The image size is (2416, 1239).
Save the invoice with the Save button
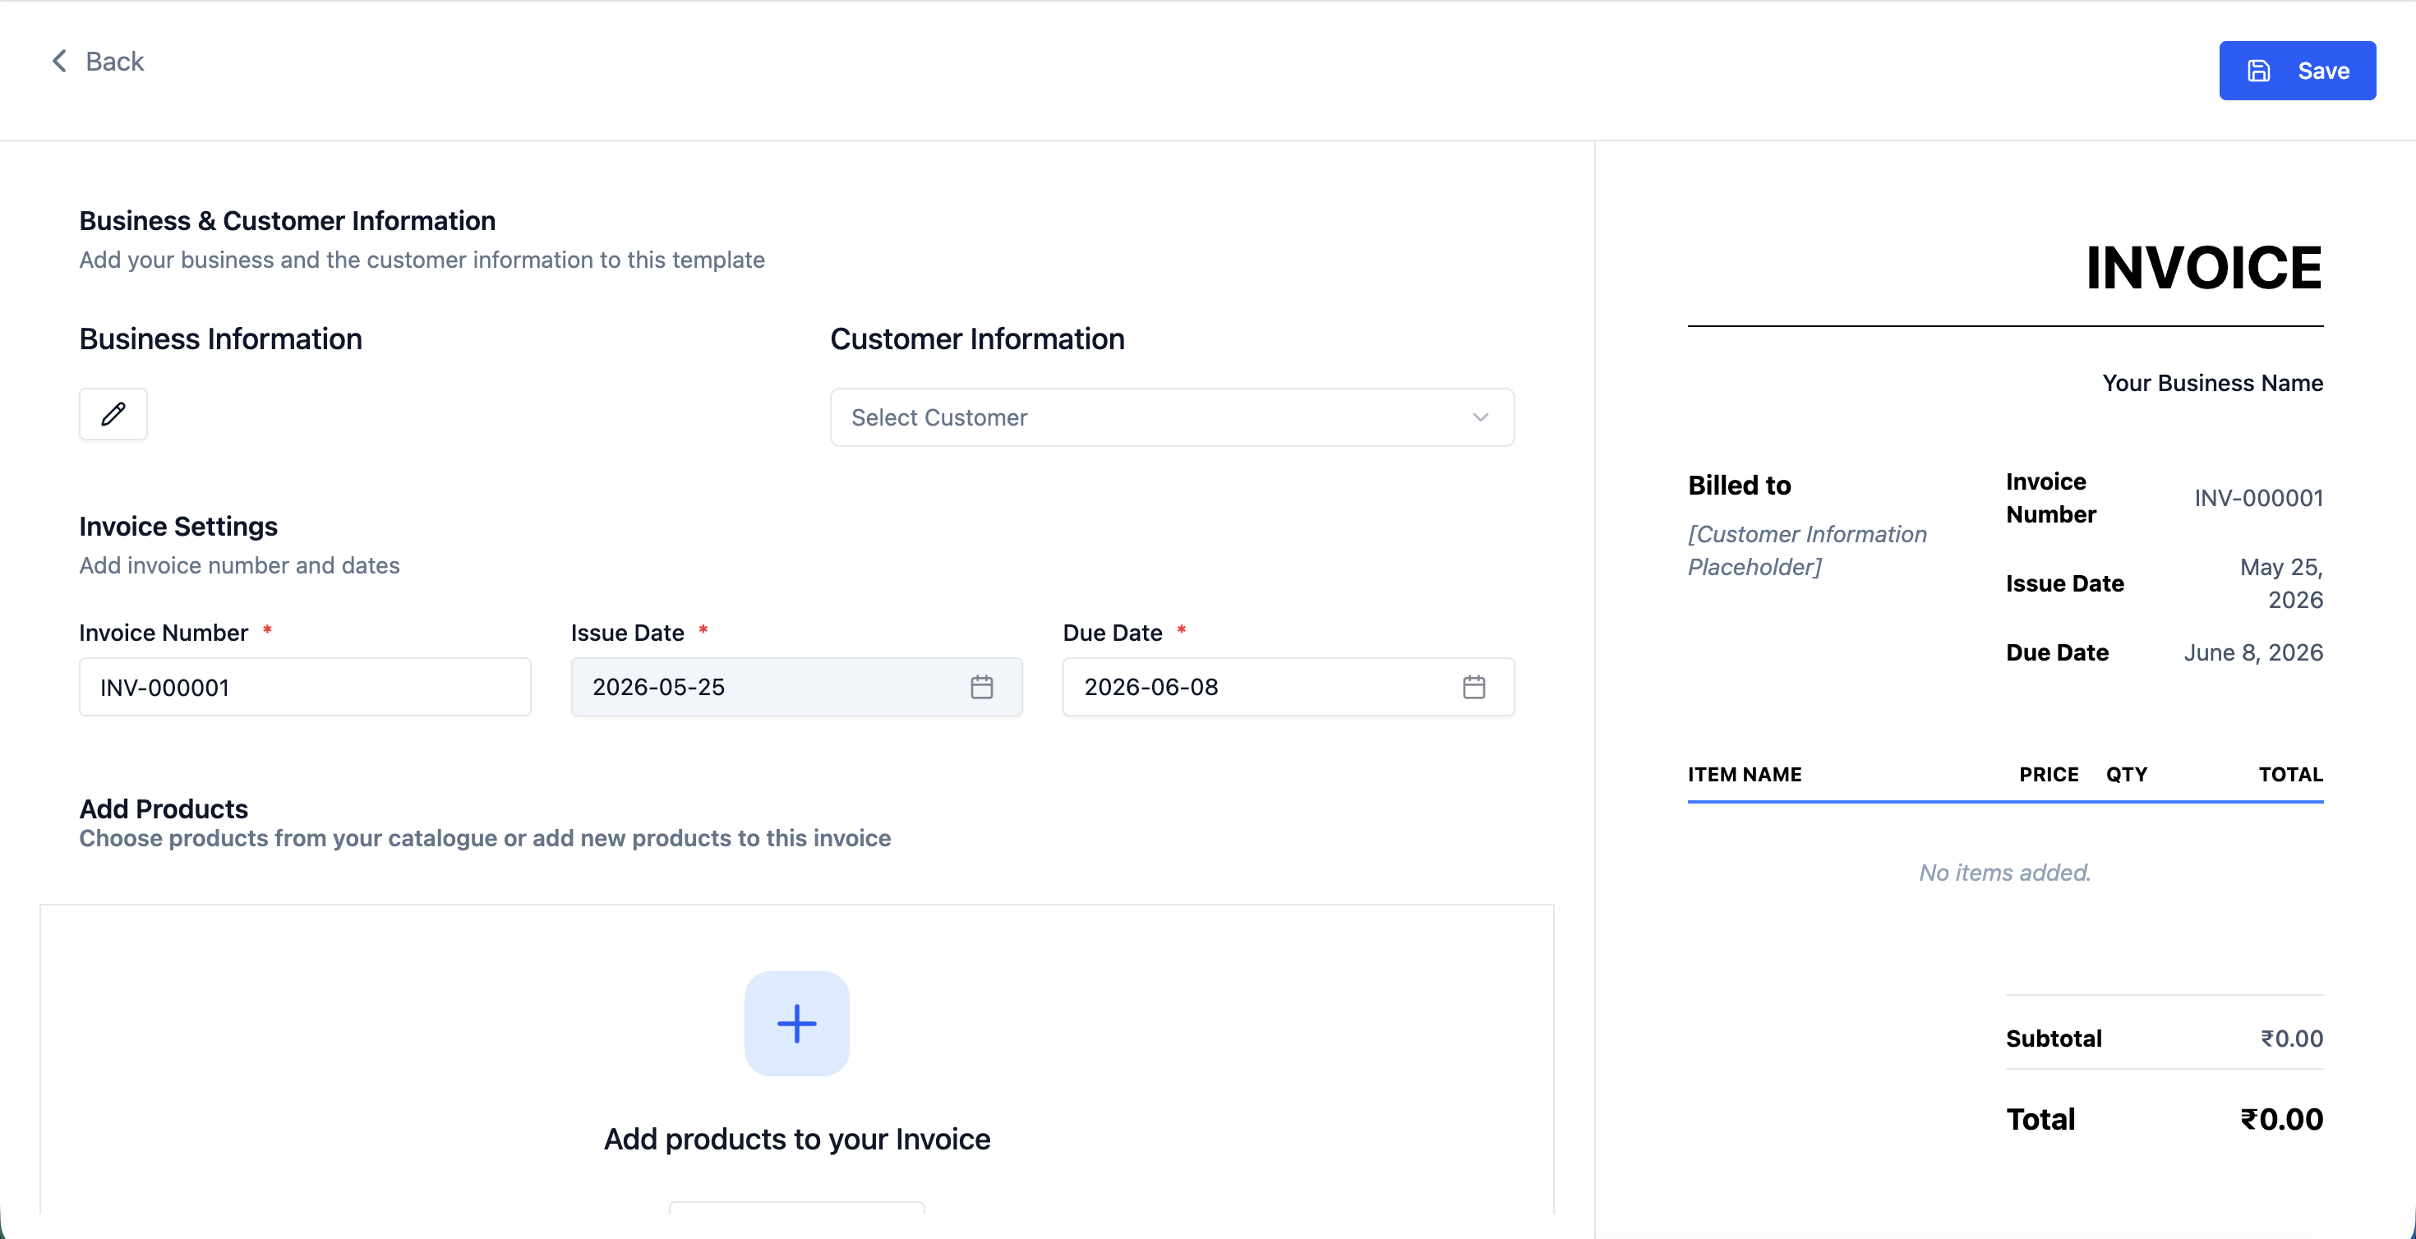click(2297, 71)
